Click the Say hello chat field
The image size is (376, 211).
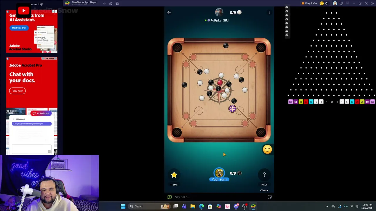(217, 197)
